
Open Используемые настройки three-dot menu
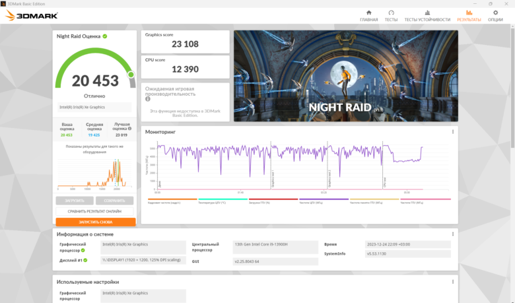tap(453, 282)
